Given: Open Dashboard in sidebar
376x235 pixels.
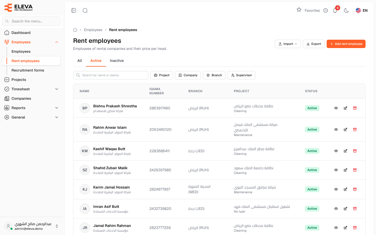Looking at the screenshot, I should [31, 33].
